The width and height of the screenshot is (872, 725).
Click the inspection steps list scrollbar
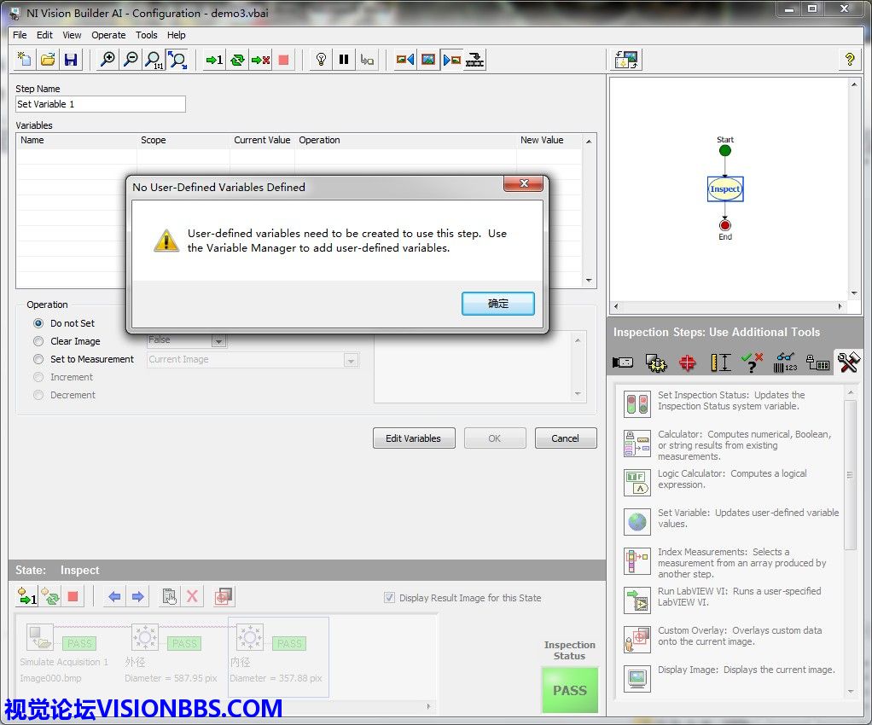(850, 474)
